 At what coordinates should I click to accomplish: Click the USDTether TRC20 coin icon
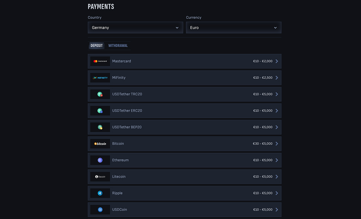pos(100,94)
